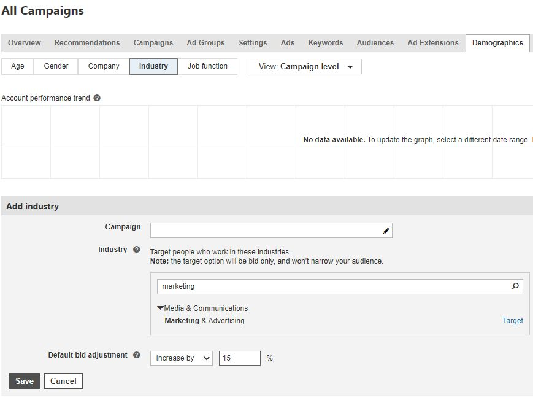This screenshot has height=398, width=533.
Task: Click help icon beside Default bid adjustment
Action: 137,355
